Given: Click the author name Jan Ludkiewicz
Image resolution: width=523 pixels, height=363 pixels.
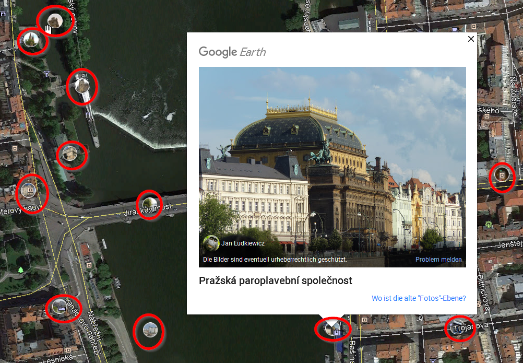Looking at the screenshot, I should coord(243,243).
